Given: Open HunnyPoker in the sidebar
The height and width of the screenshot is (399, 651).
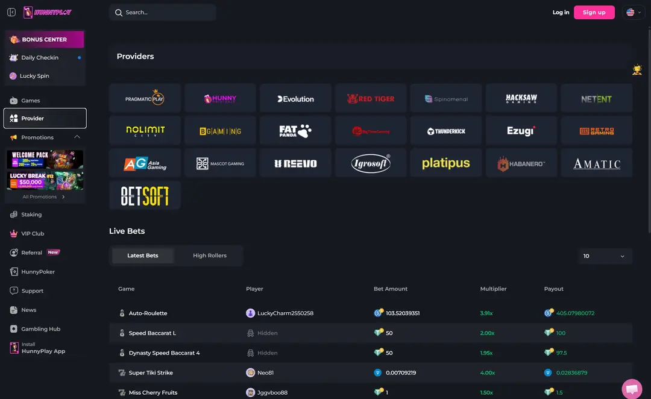Looking at the screenshot, I should (45, 272).
